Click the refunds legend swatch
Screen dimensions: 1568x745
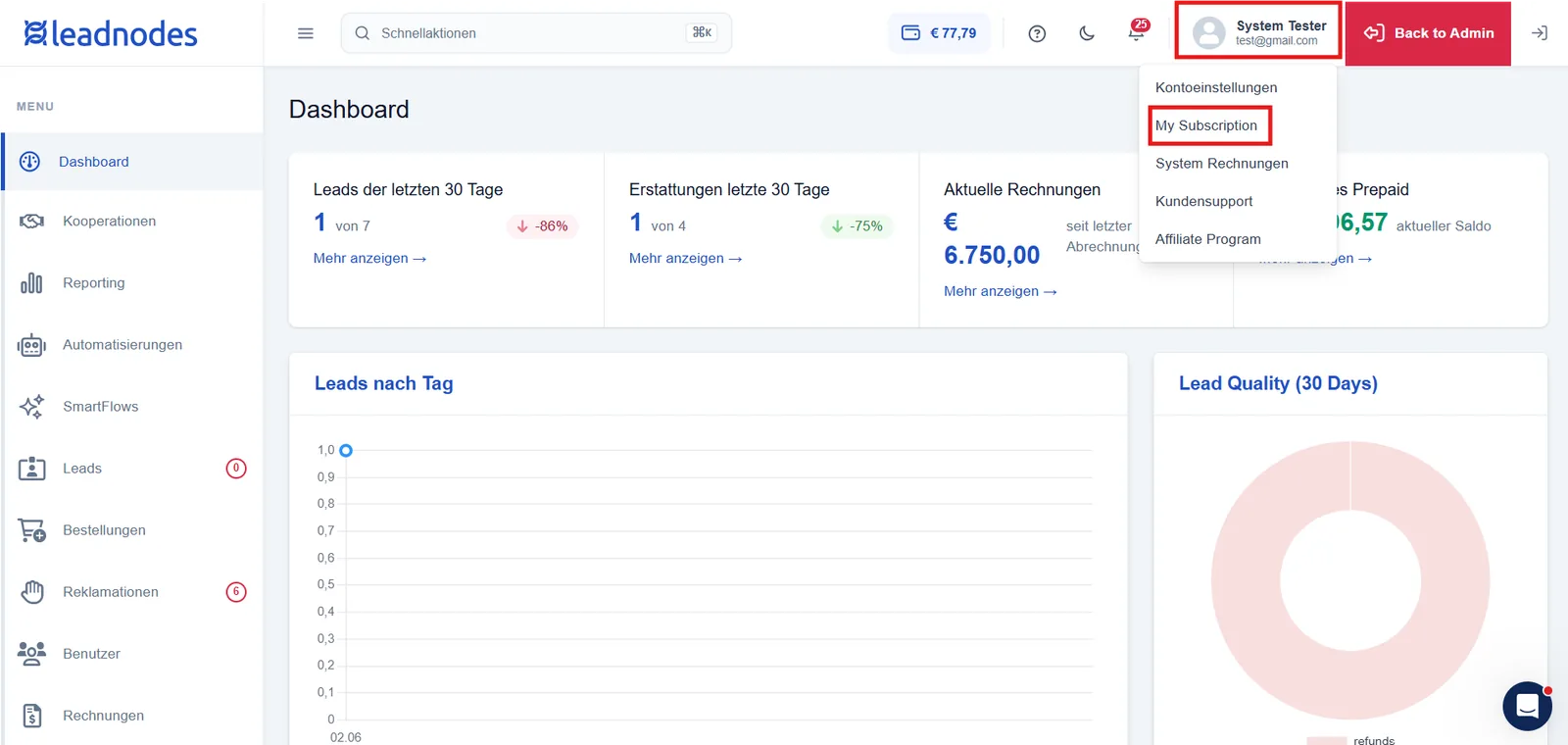point(1327,740)
